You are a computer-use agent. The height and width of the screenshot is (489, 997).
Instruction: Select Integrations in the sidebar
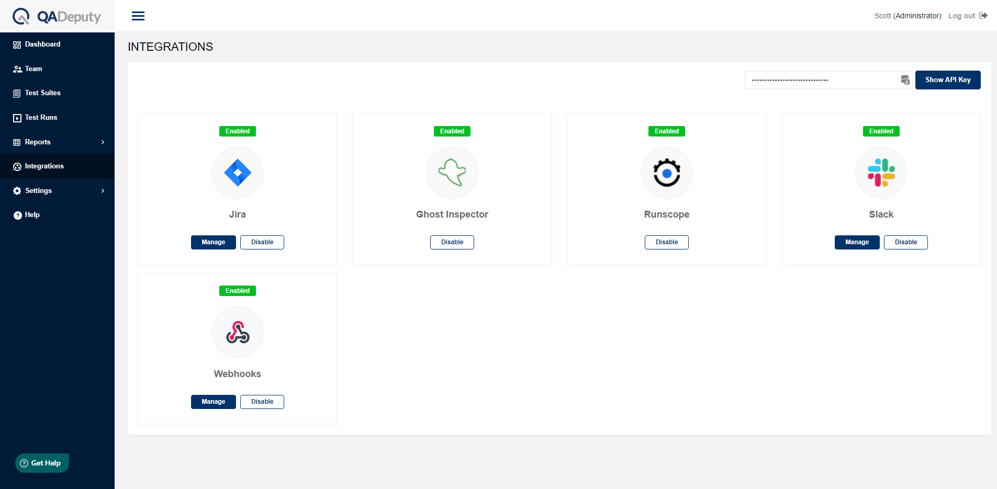tap(57, 166)
